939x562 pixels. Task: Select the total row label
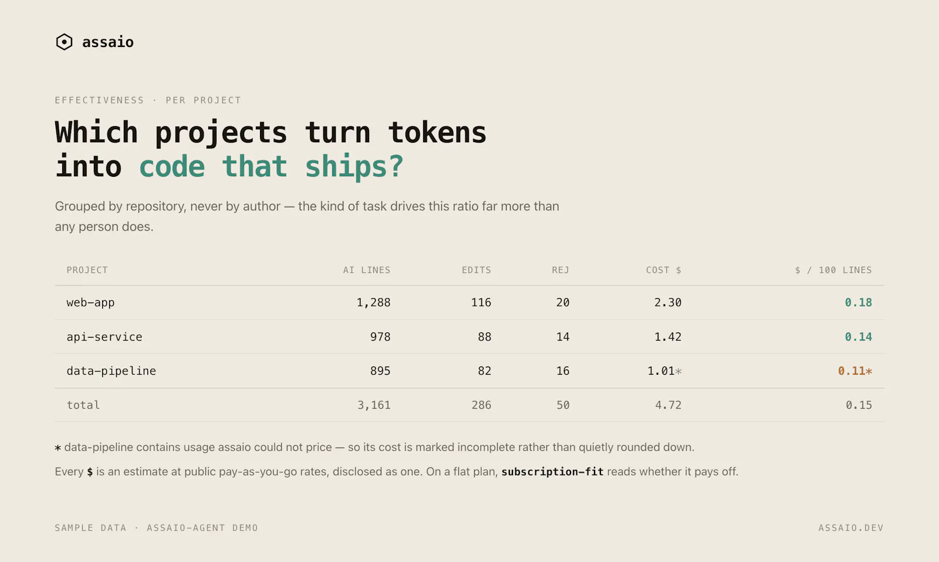[83, 405]
